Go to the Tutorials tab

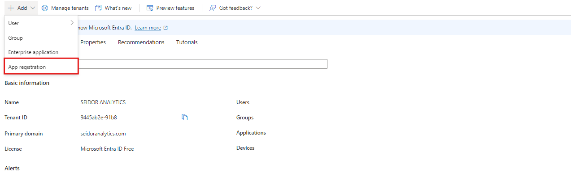point(187,42)
